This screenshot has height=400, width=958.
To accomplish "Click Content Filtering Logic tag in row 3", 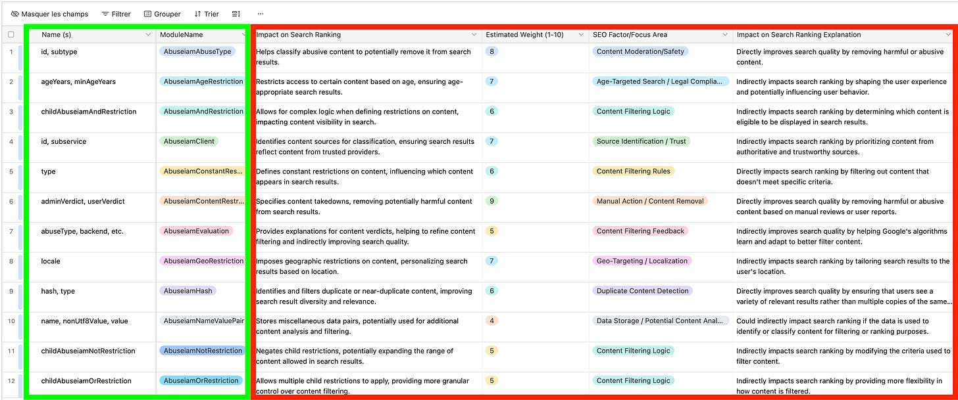I will click(634, 112).
